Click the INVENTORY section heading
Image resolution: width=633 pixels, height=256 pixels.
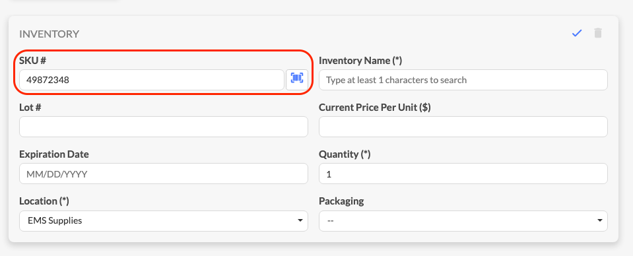tap(50, 34)
